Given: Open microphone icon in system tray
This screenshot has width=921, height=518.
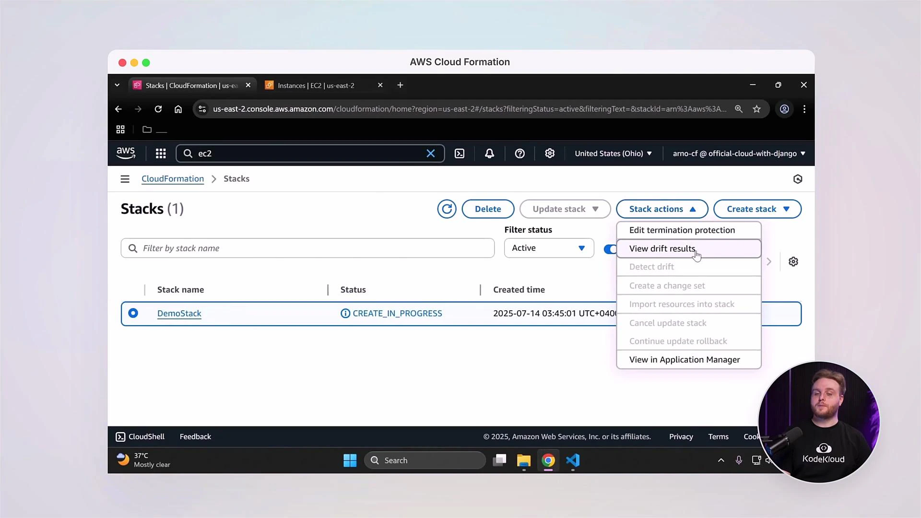Looking at the screenshot, I should point(739,460).
